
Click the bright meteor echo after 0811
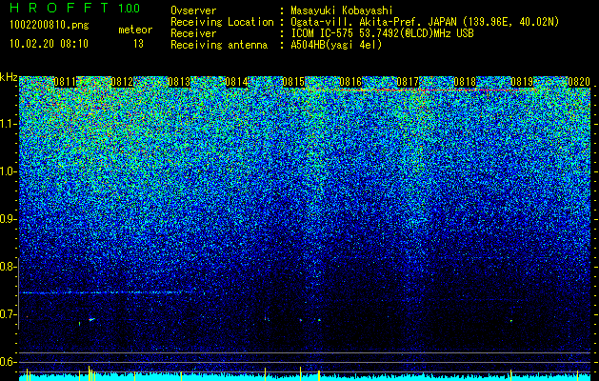tap(91, 319)
